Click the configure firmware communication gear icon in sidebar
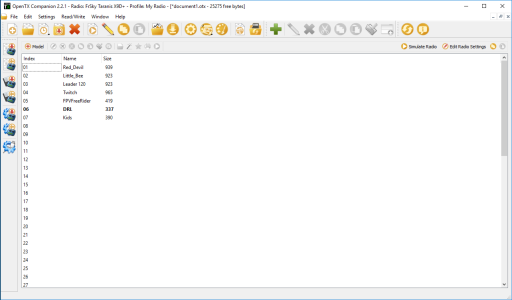Image resolution: width=512 pixels, height=300 pixels. 9,146
